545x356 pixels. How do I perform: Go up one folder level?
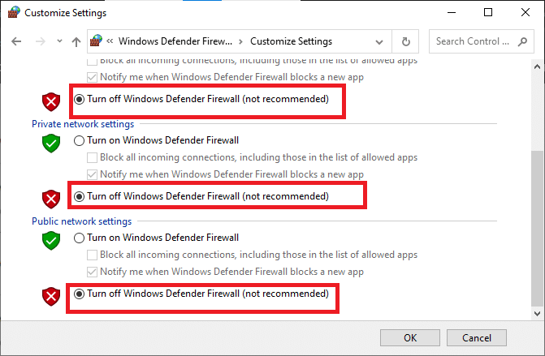(76, 41)
